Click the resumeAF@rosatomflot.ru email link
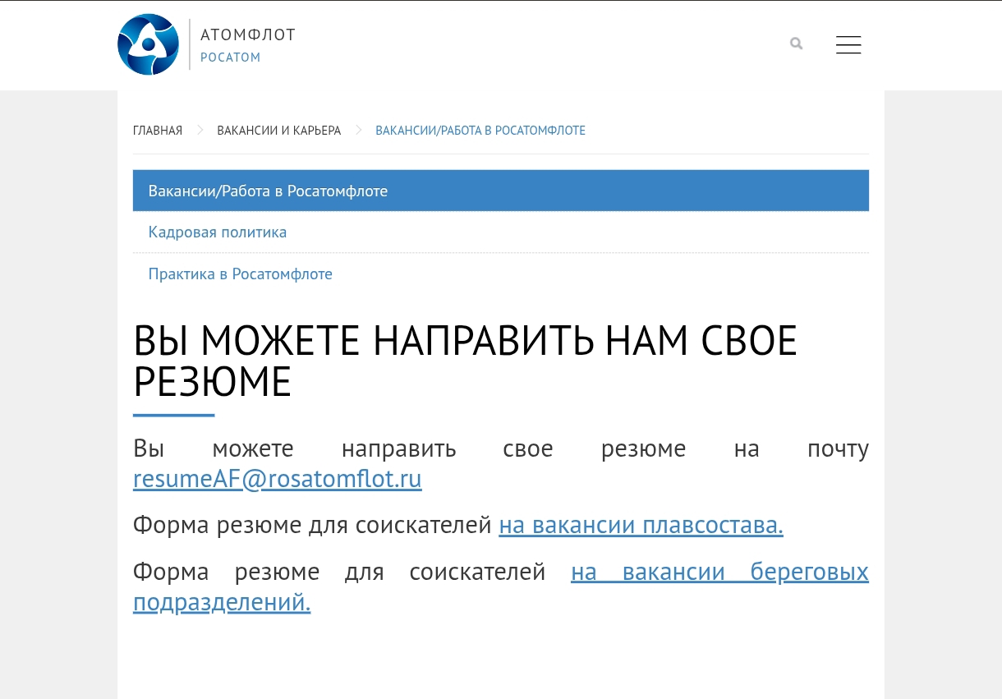This screenshot has width=1002, height=699. [278, 479]
